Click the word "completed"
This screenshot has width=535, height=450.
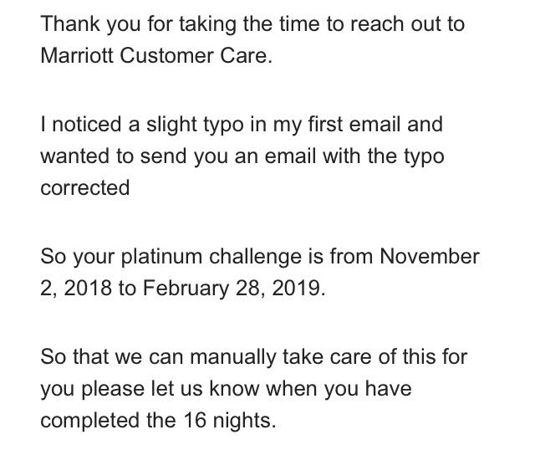click(x=89, y=420)
